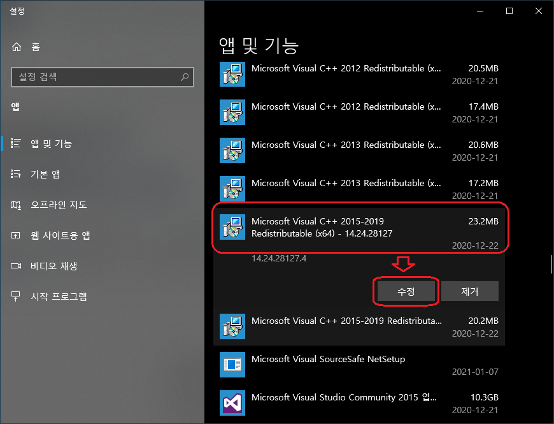
Task: Click the 시작 프로그램 icon
Action: tap(15, 296)
